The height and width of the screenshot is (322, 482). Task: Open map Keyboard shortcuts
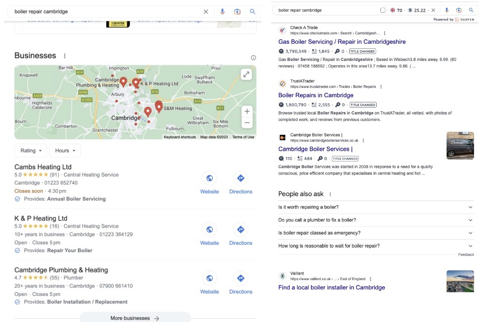tap(179, 137)
